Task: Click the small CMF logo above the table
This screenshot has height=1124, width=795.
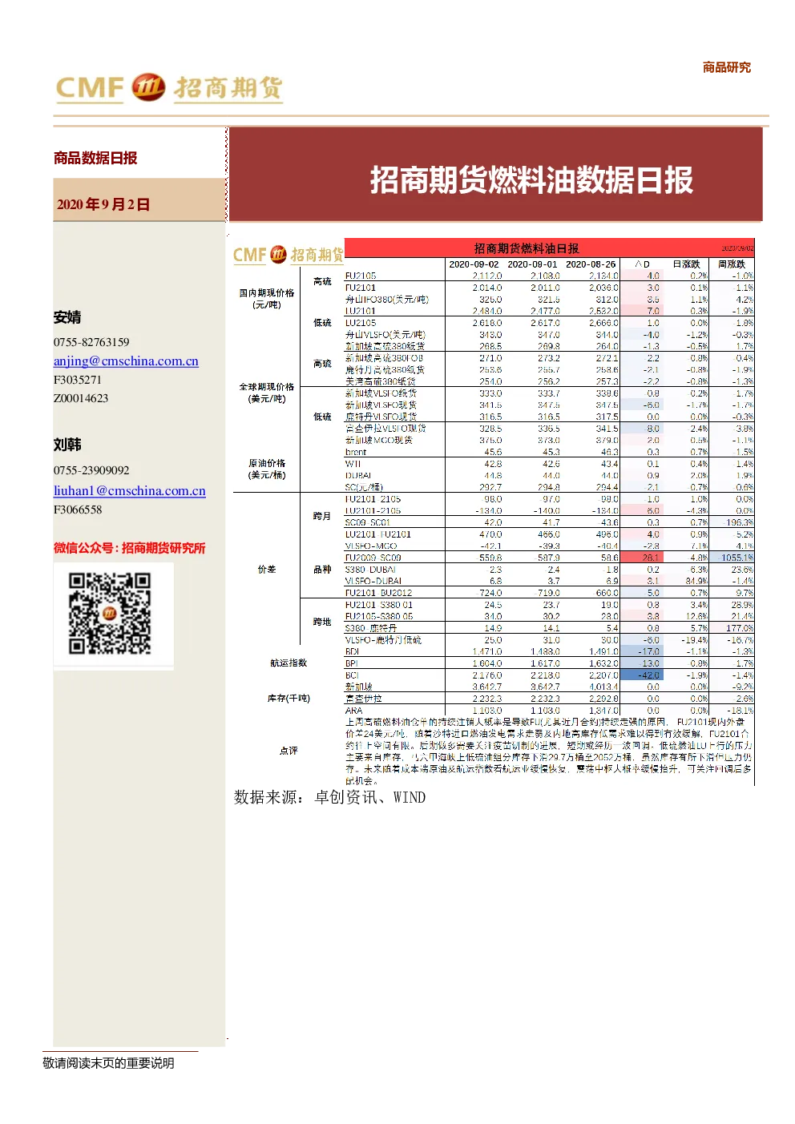Action: click(288, 255)
